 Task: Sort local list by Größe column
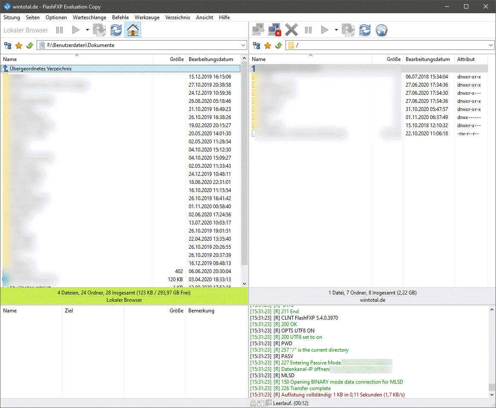pos(170,59)
